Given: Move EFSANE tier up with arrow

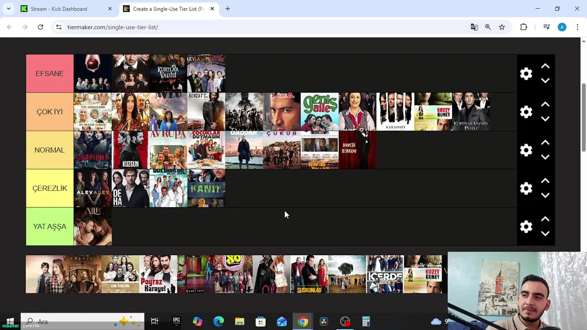Looking at the screenshot, I should click(x=545, y=66).
